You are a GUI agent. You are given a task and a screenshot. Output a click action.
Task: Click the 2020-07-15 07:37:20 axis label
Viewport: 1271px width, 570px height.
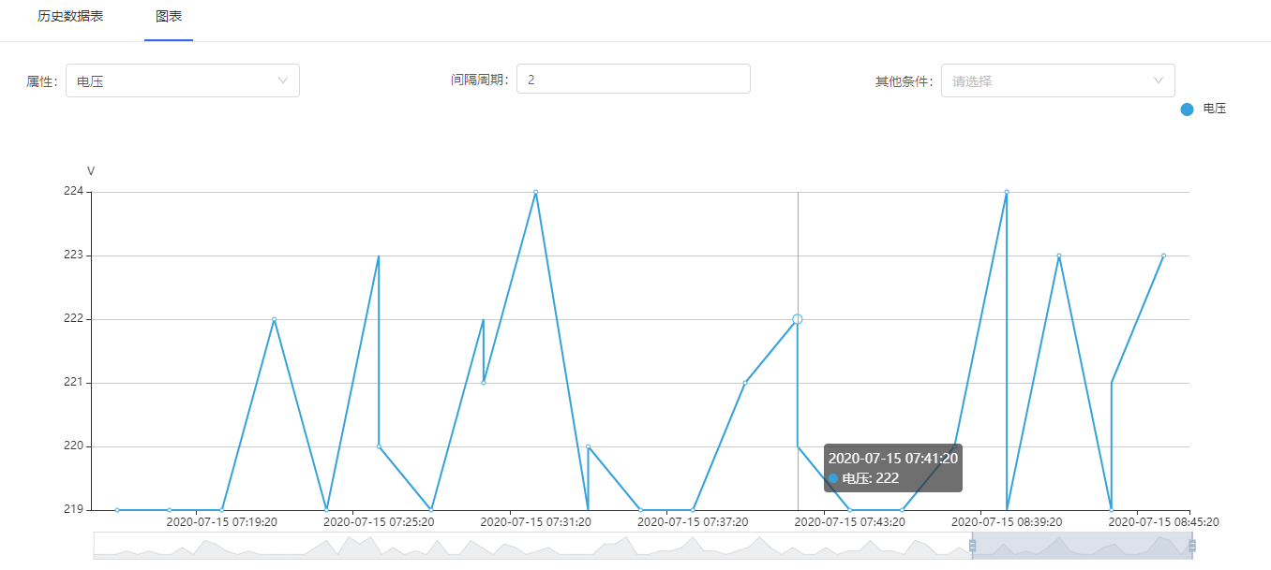point(693,522)
